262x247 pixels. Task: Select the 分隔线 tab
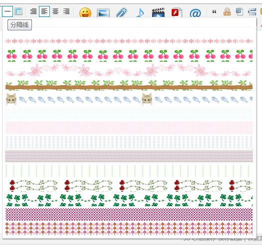point(20,25)
